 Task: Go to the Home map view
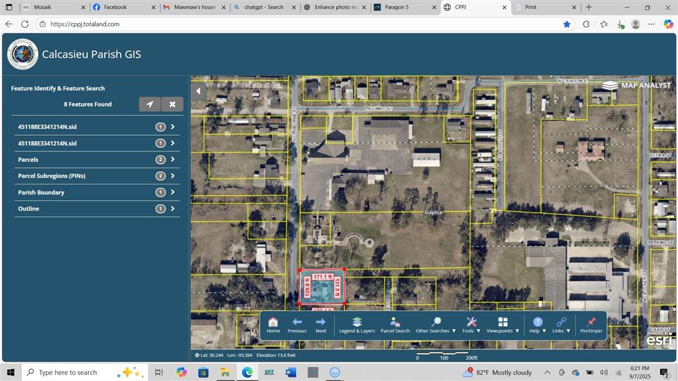click(x=273, y=325)
